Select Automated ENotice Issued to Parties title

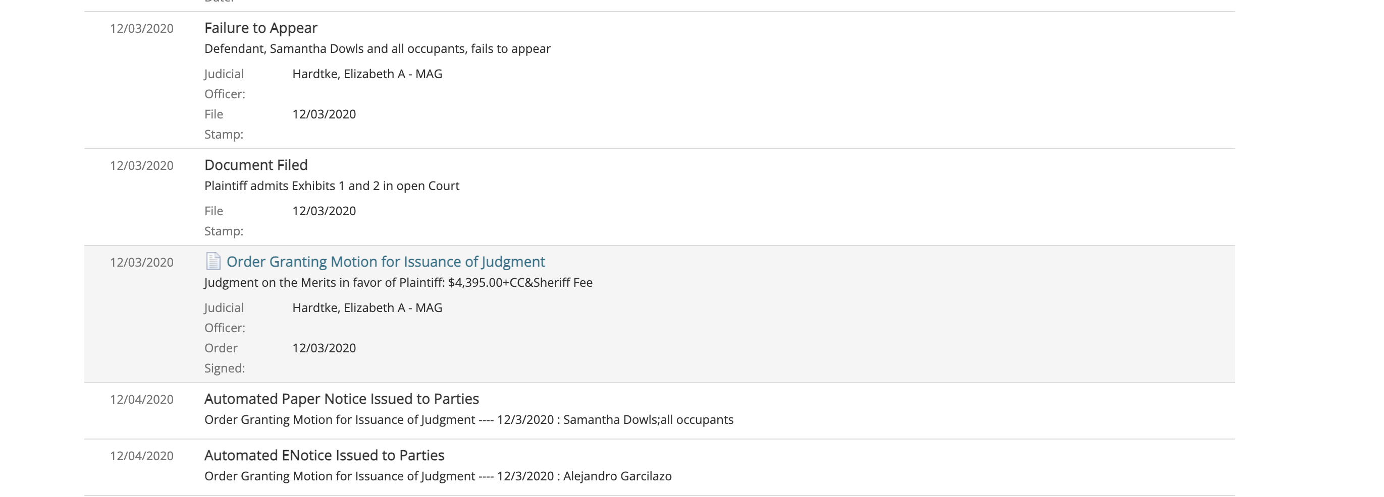[x=325, y=455]
